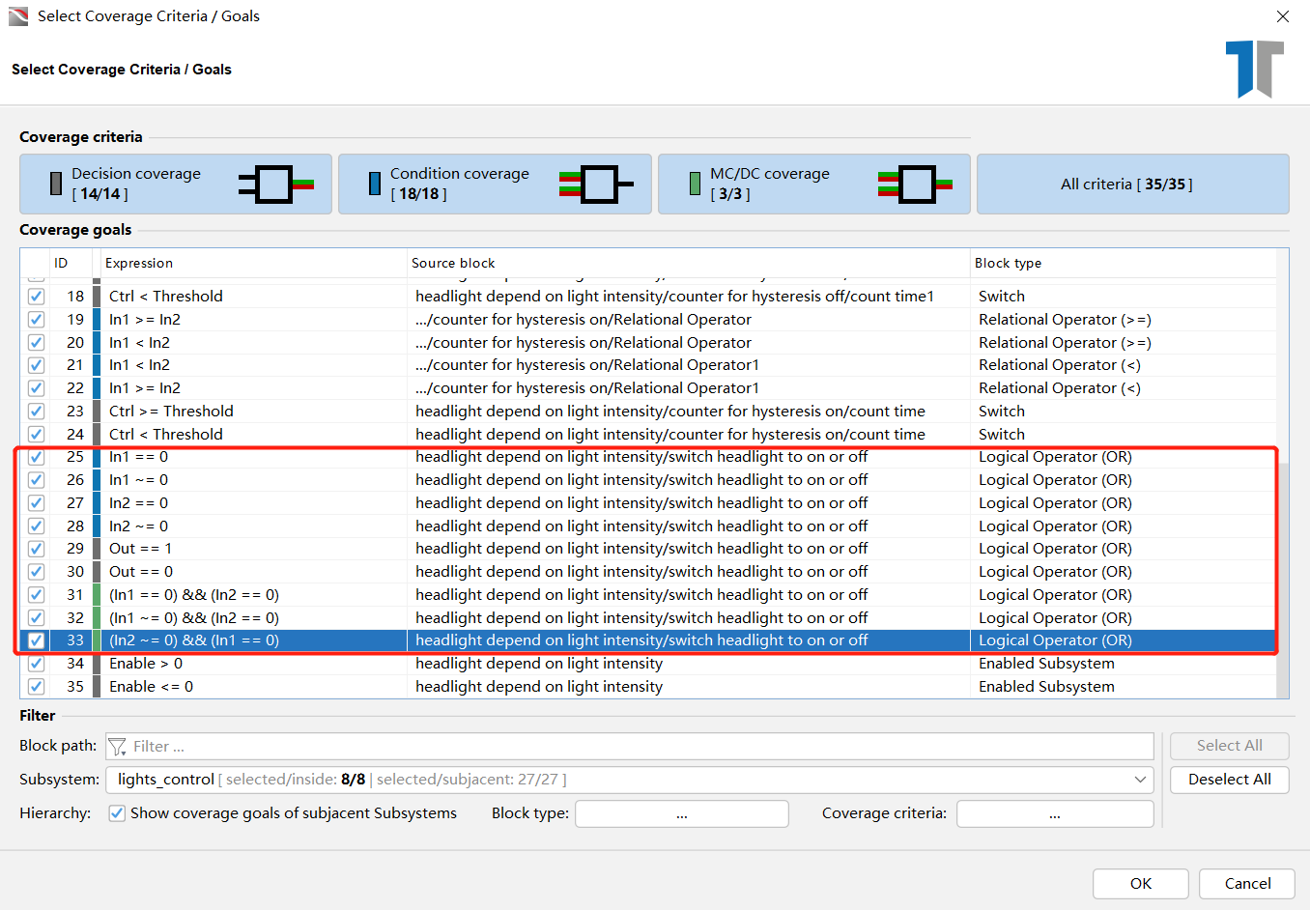Open the Subsystem lights_control dropdown
1310x910 pixels.
1141,780
